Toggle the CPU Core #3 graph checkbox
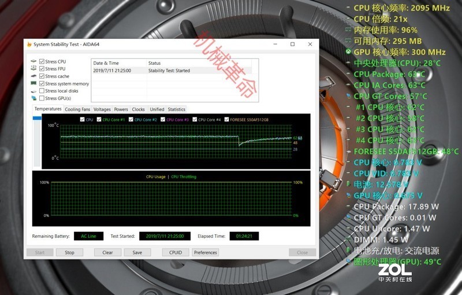 pyautogui.click(x=163, y=120)
